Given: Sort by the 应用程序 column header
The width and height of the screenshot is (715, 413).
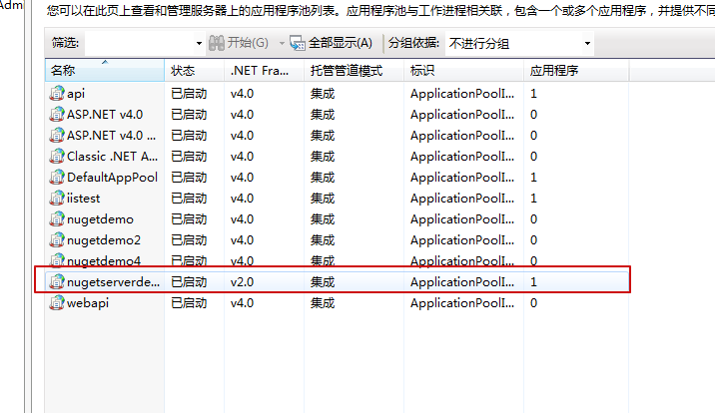Looking at the screenshot, I should [x=576, y=71].
